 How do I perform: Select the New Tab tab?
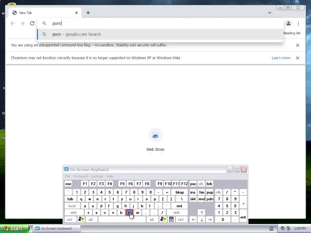(x=45, y=13)
